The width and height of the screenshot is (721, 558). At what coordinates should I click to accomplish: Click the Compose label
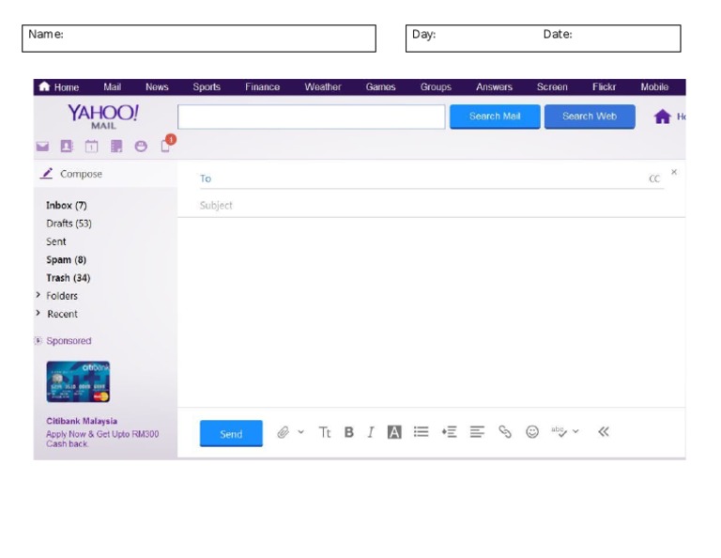[x=81, y=174]
